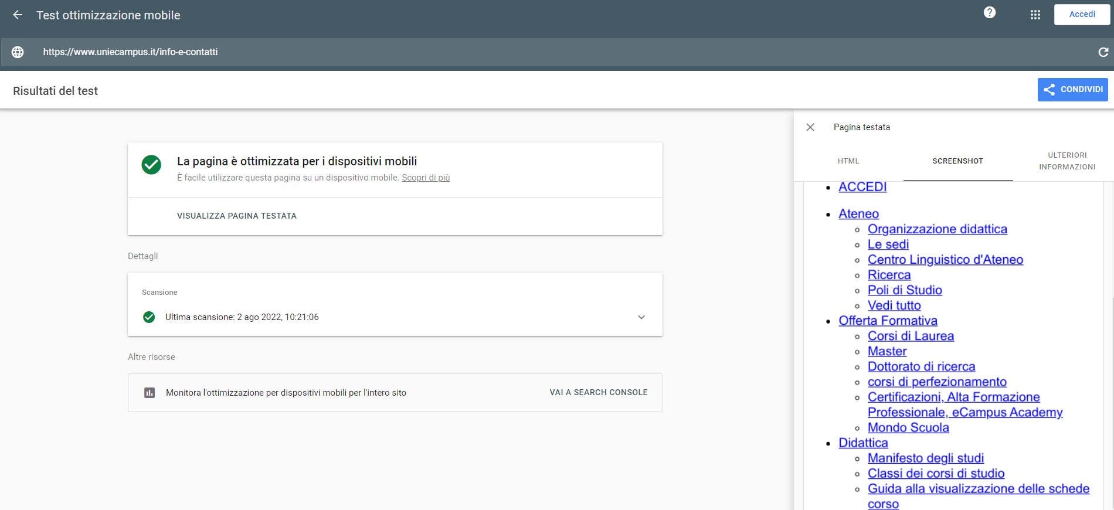Click the back arrow icon
1114x510 pixels.
18,15
